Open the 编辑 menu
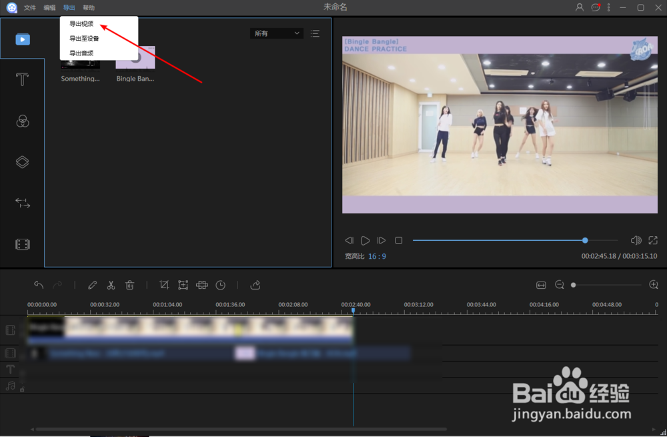The height and width of the screenshot is (437, 667). tap(49, 7)
